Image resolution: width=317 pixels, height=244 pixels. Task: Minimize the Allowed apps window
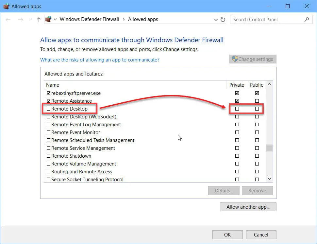tap(269, 6)
